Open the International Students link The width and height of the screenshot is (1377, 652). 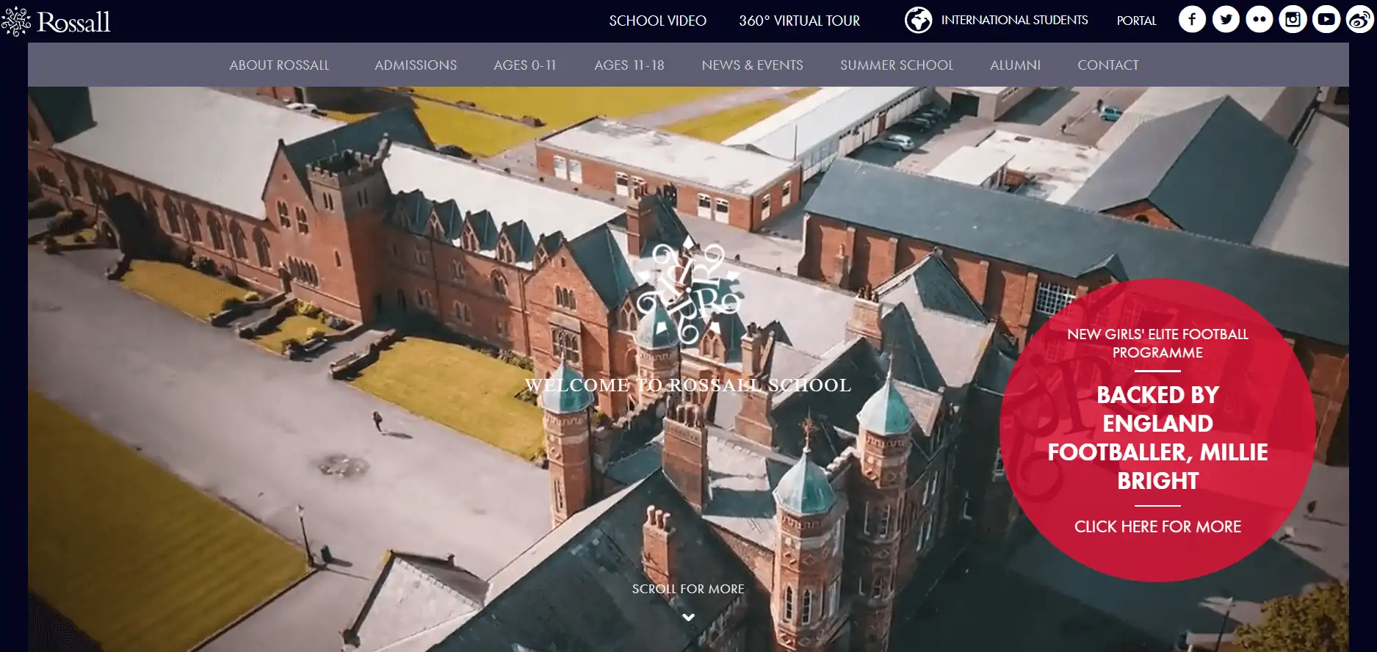1014,20
